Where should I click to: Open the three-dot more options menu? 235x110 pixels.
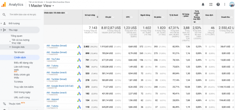pos(224,4)
